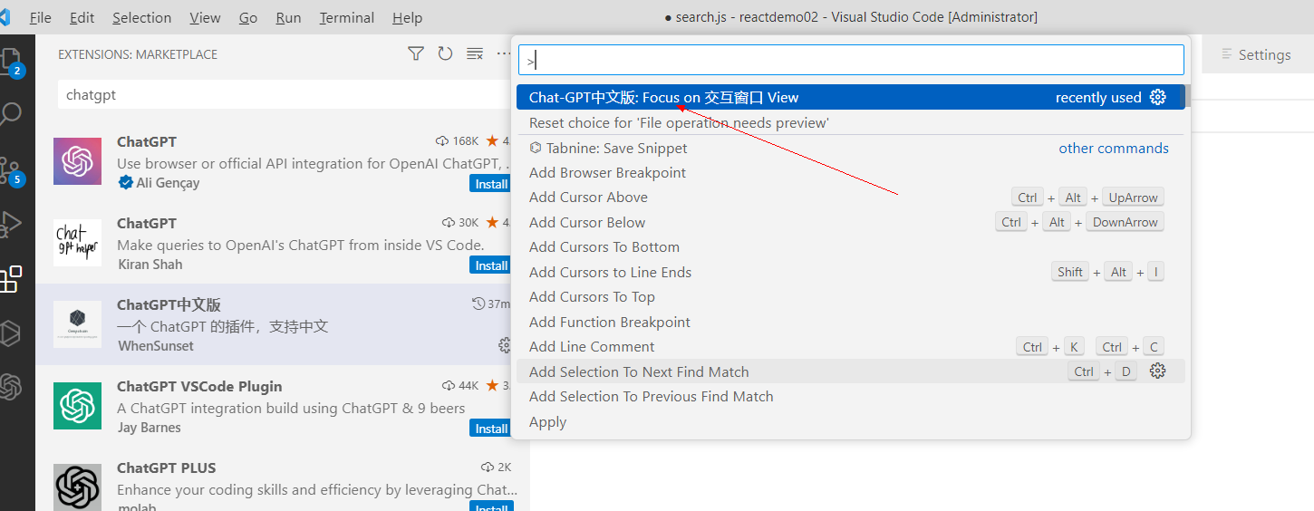Click gear icon on Chat-GPT中文版 command row
1314x511 pixels.
[x=1157, y=97]
